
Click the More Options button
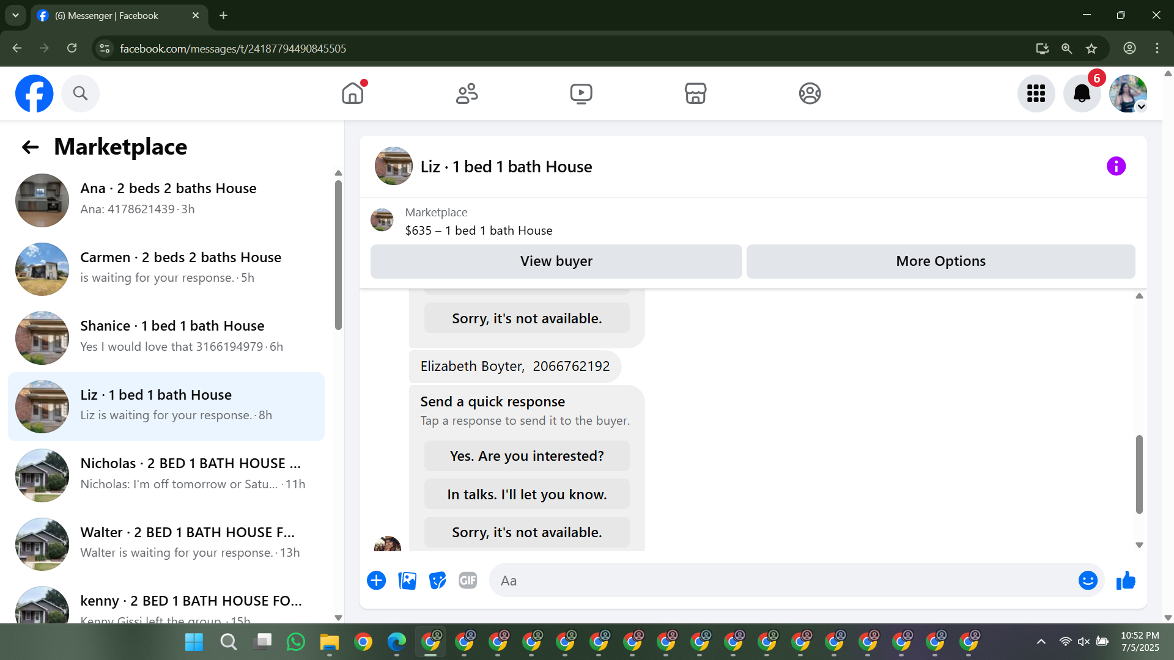(x=940, y=262)
